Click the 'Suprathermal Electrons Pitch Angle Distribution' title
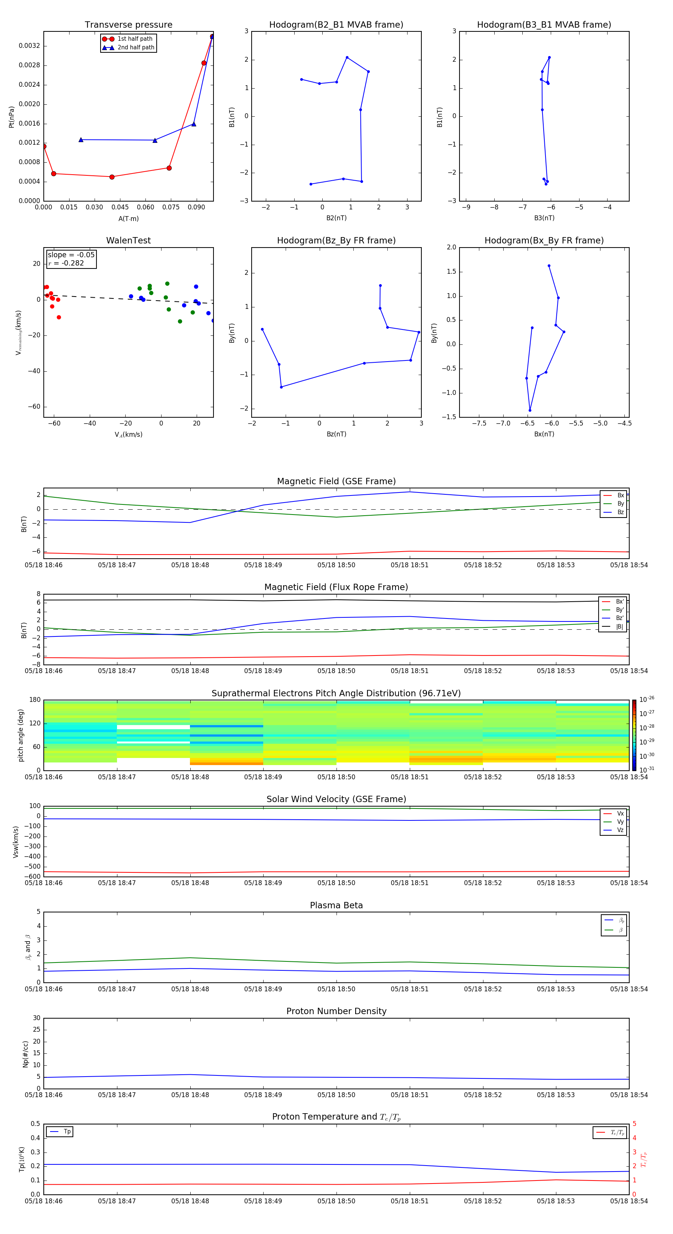This screenshot has width=673, height=1234. point(336,693)
